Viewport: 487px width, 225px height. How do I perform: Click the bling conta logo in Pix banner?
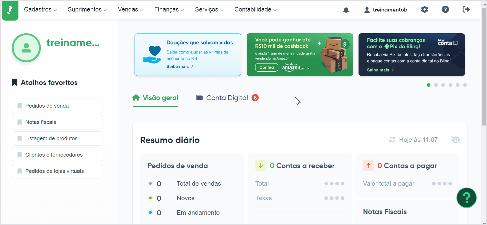coord(448,43)
